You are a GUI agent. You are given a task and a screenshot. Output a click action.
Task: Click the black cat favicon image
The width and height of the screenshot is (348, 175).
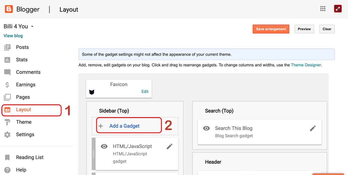pyautogui.click(x=92, y=92)
